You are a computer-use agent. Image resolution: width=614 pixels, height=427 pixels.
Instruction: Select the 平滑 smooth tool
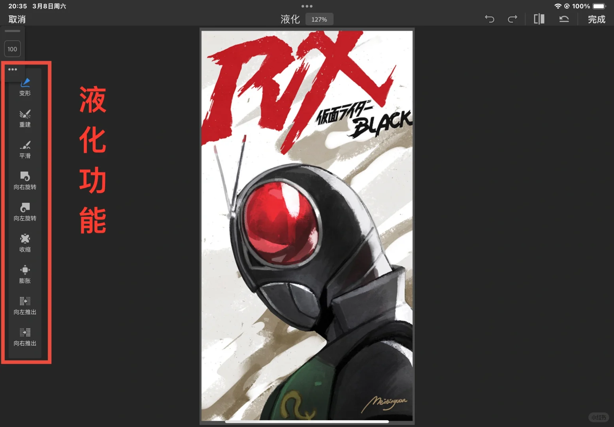click(25, 149)
